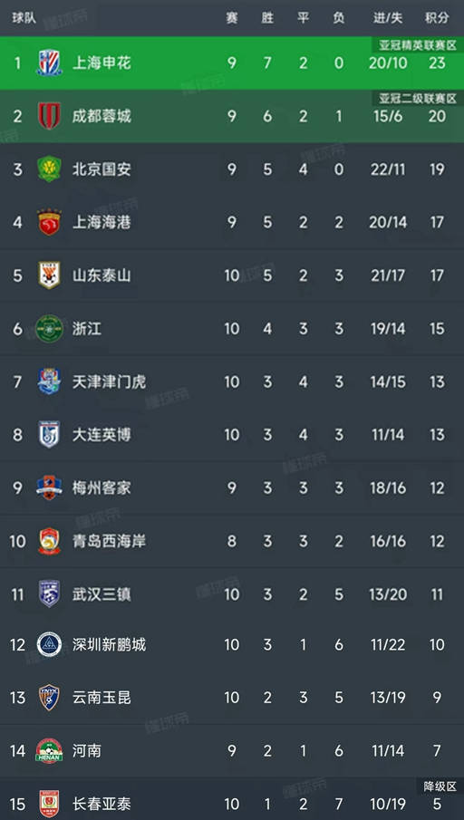Click the 降级区 relegation zone label
Image resolution: width=464 pixels, height=820 pixels.
click(x=440, y=786)
